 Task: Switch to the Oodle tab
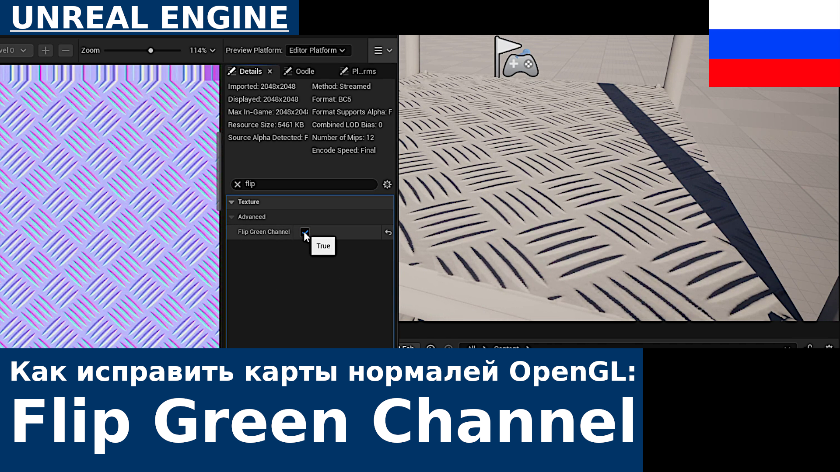pyautogui.click(x=299, y=71)
